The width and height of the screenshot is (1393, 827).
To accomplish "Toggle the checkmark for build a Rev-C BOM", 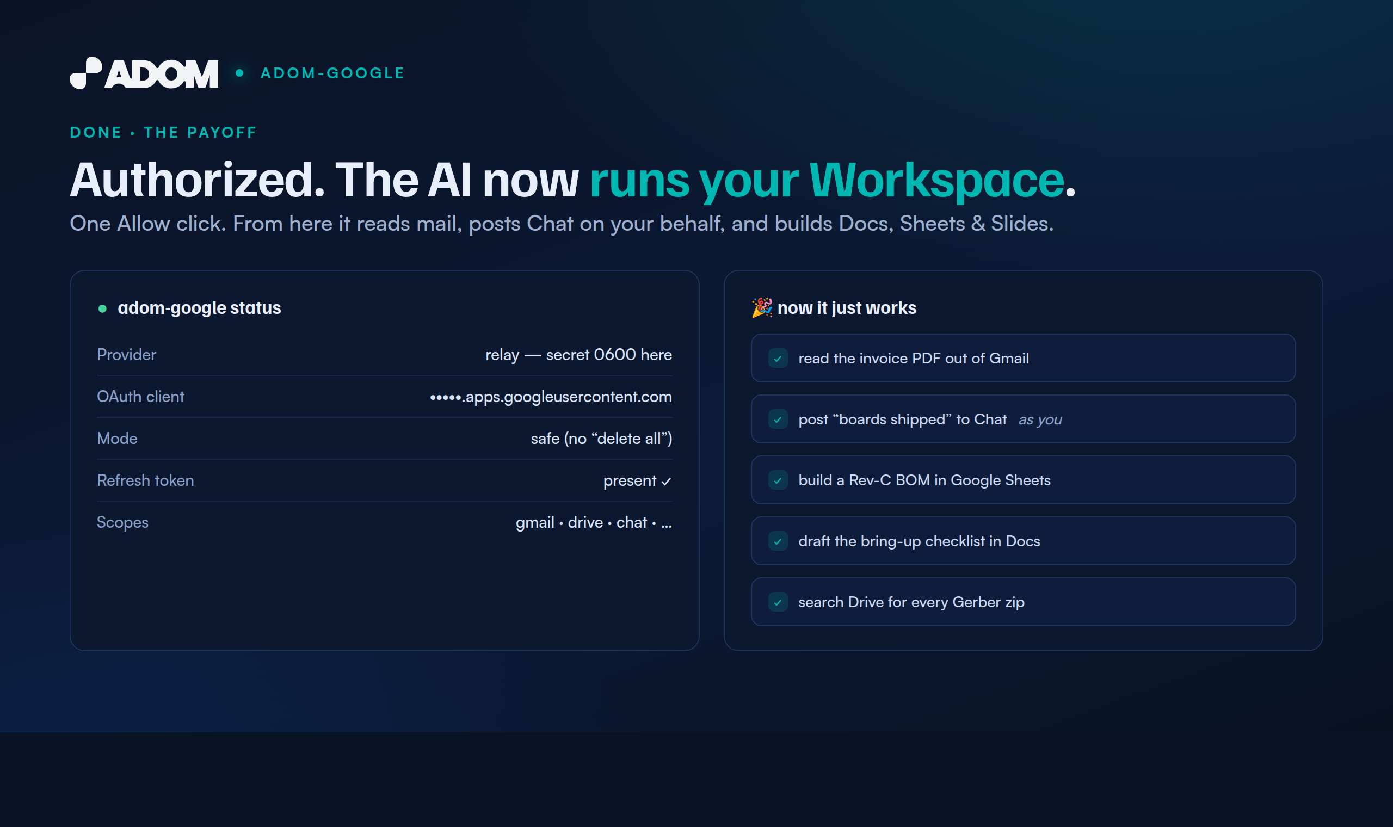I will (x=778, y=480).
